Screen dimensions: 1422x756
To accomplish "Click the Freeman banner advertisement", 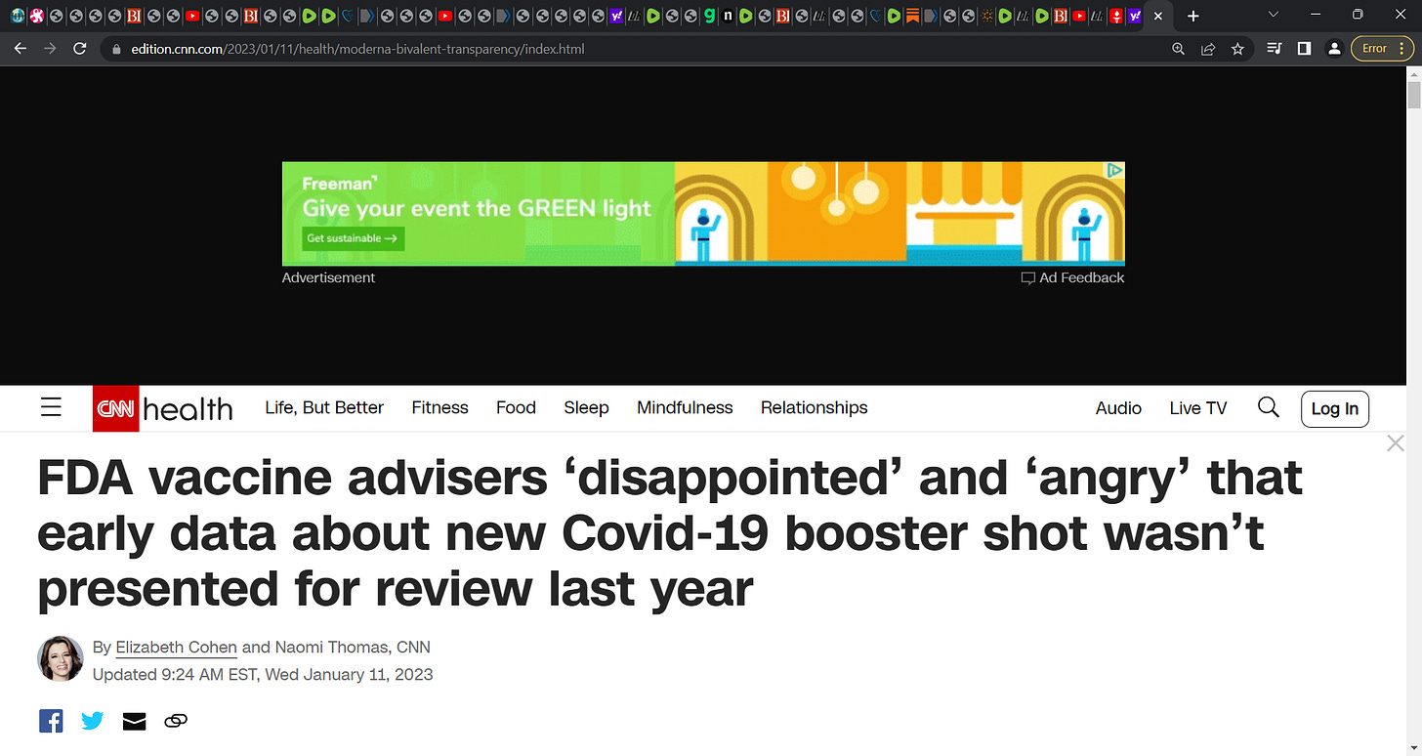I will pos(703,214).
